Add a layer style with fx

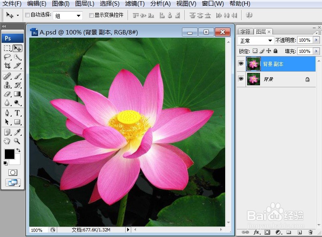coord(257,232)
